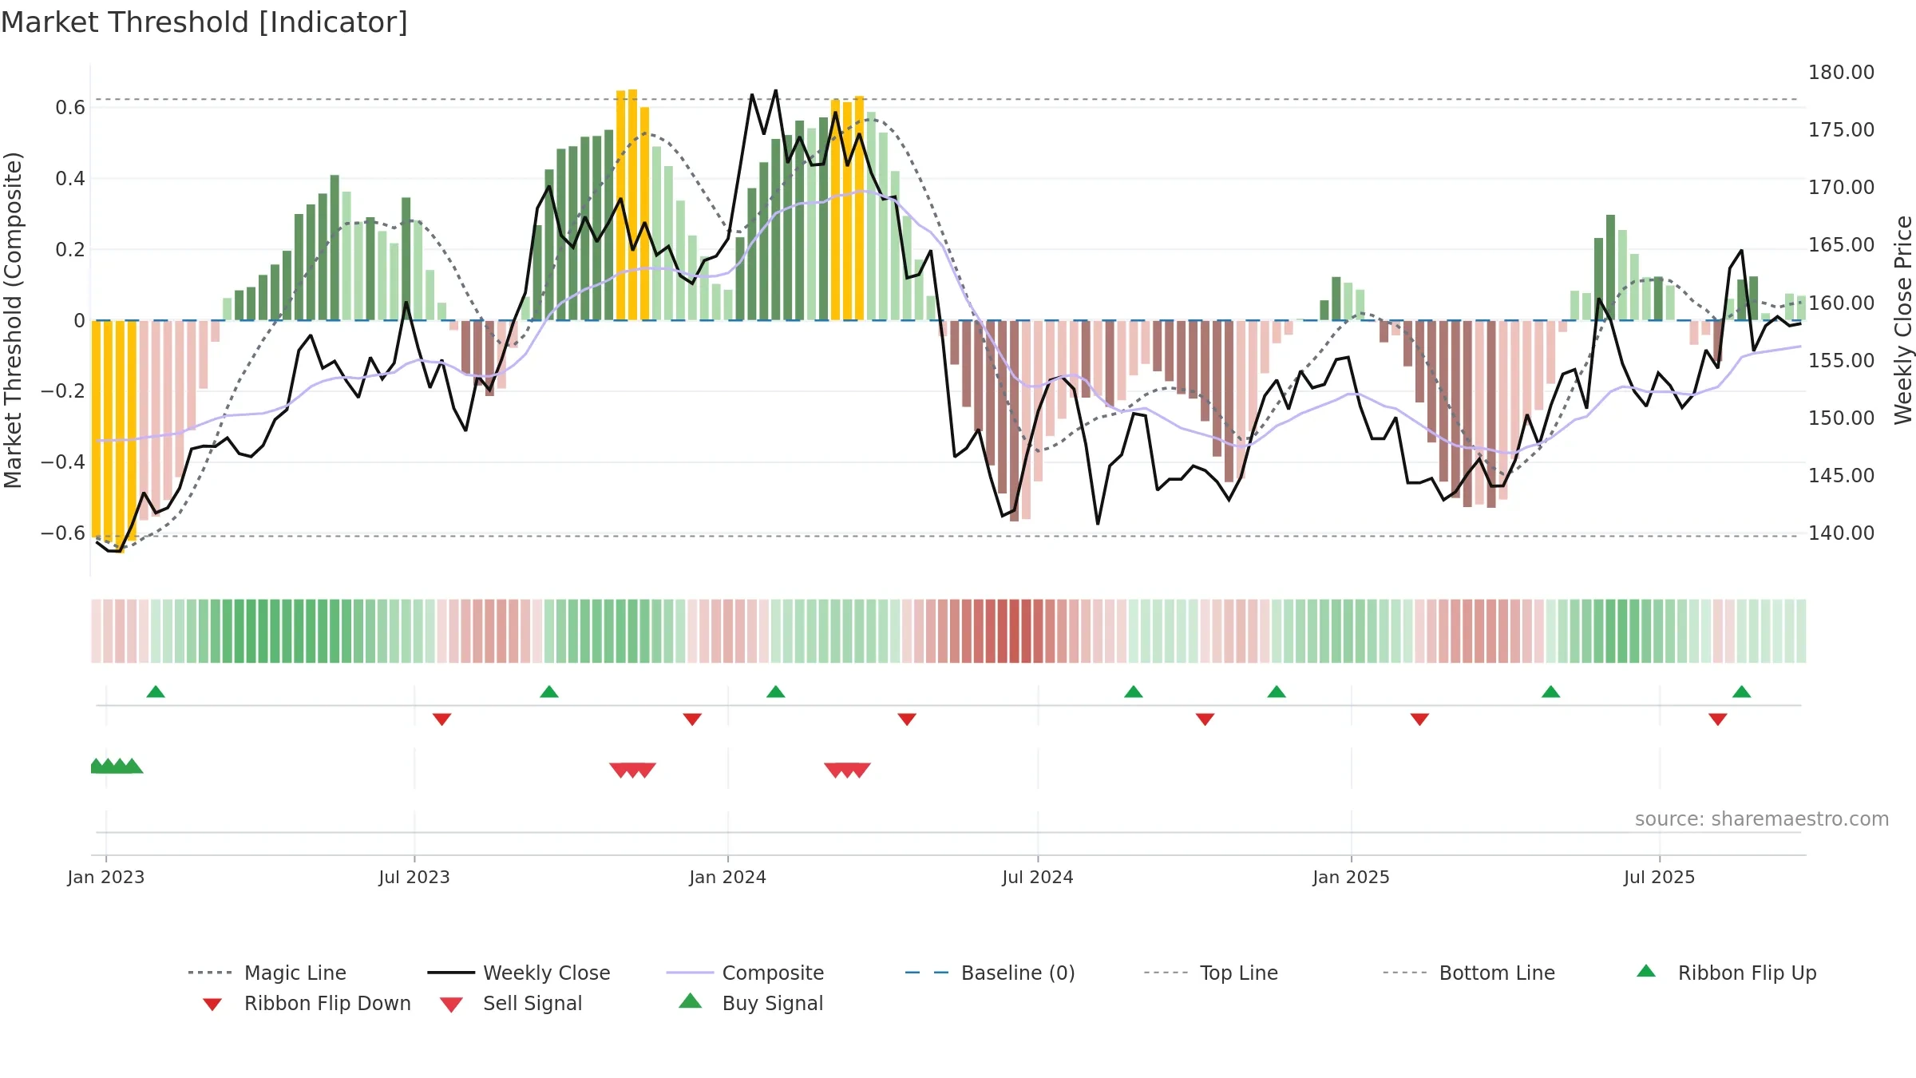
Task: Click the Jan 2023 date label
Action: [x=106, y=878]
